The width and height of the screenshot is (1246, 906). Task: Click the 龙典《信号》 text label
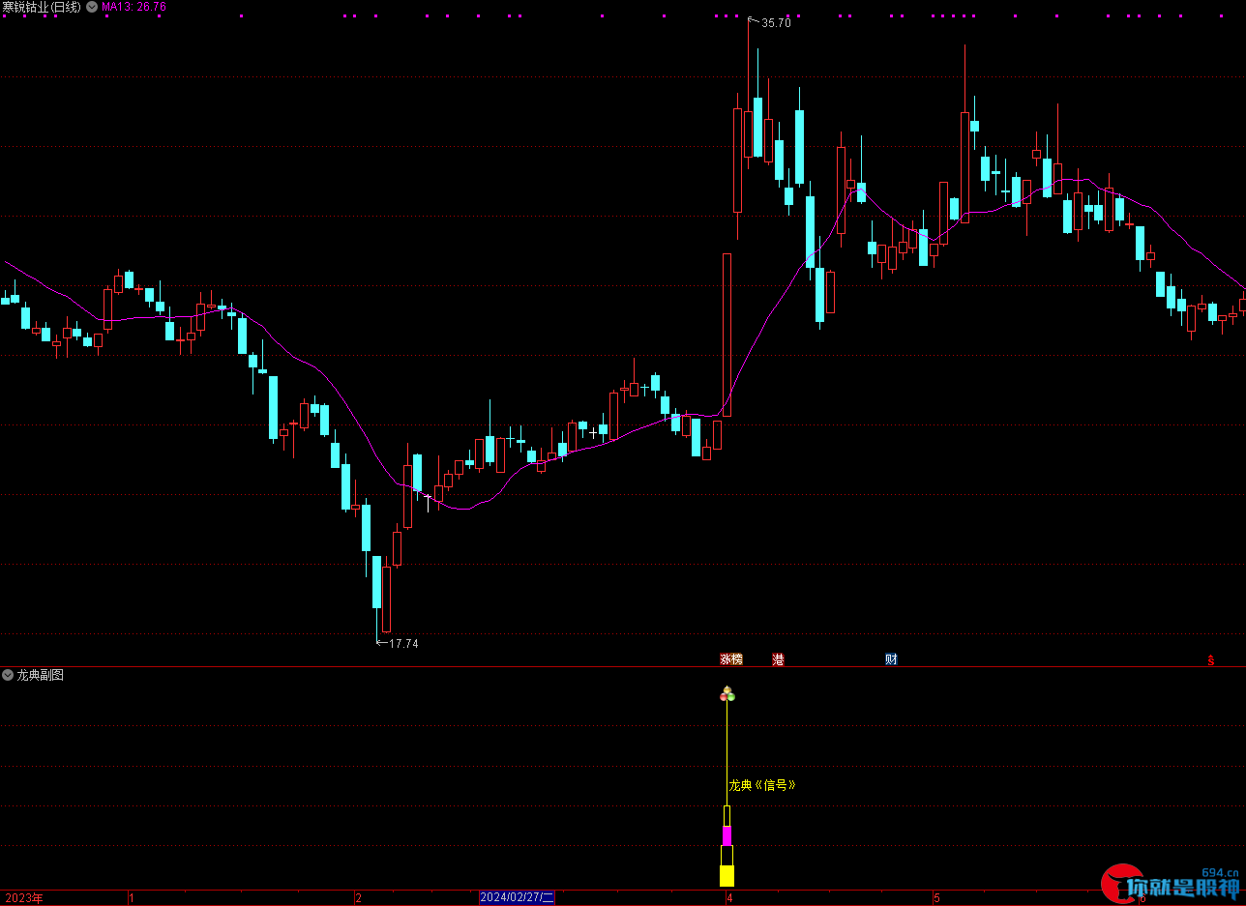762,785
